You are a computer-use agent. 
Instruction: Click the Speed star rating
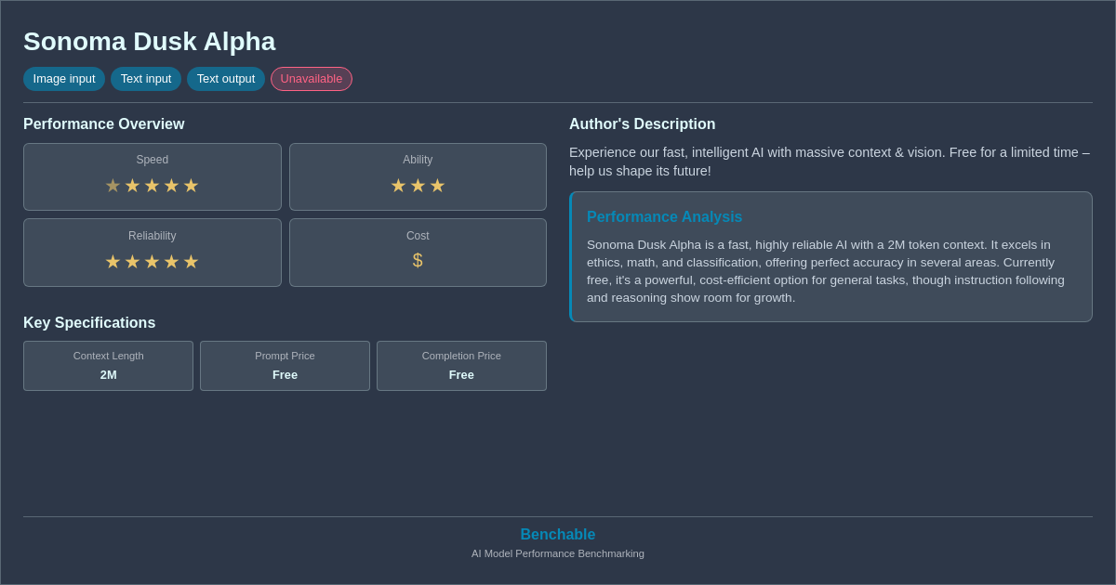(152, 186)
